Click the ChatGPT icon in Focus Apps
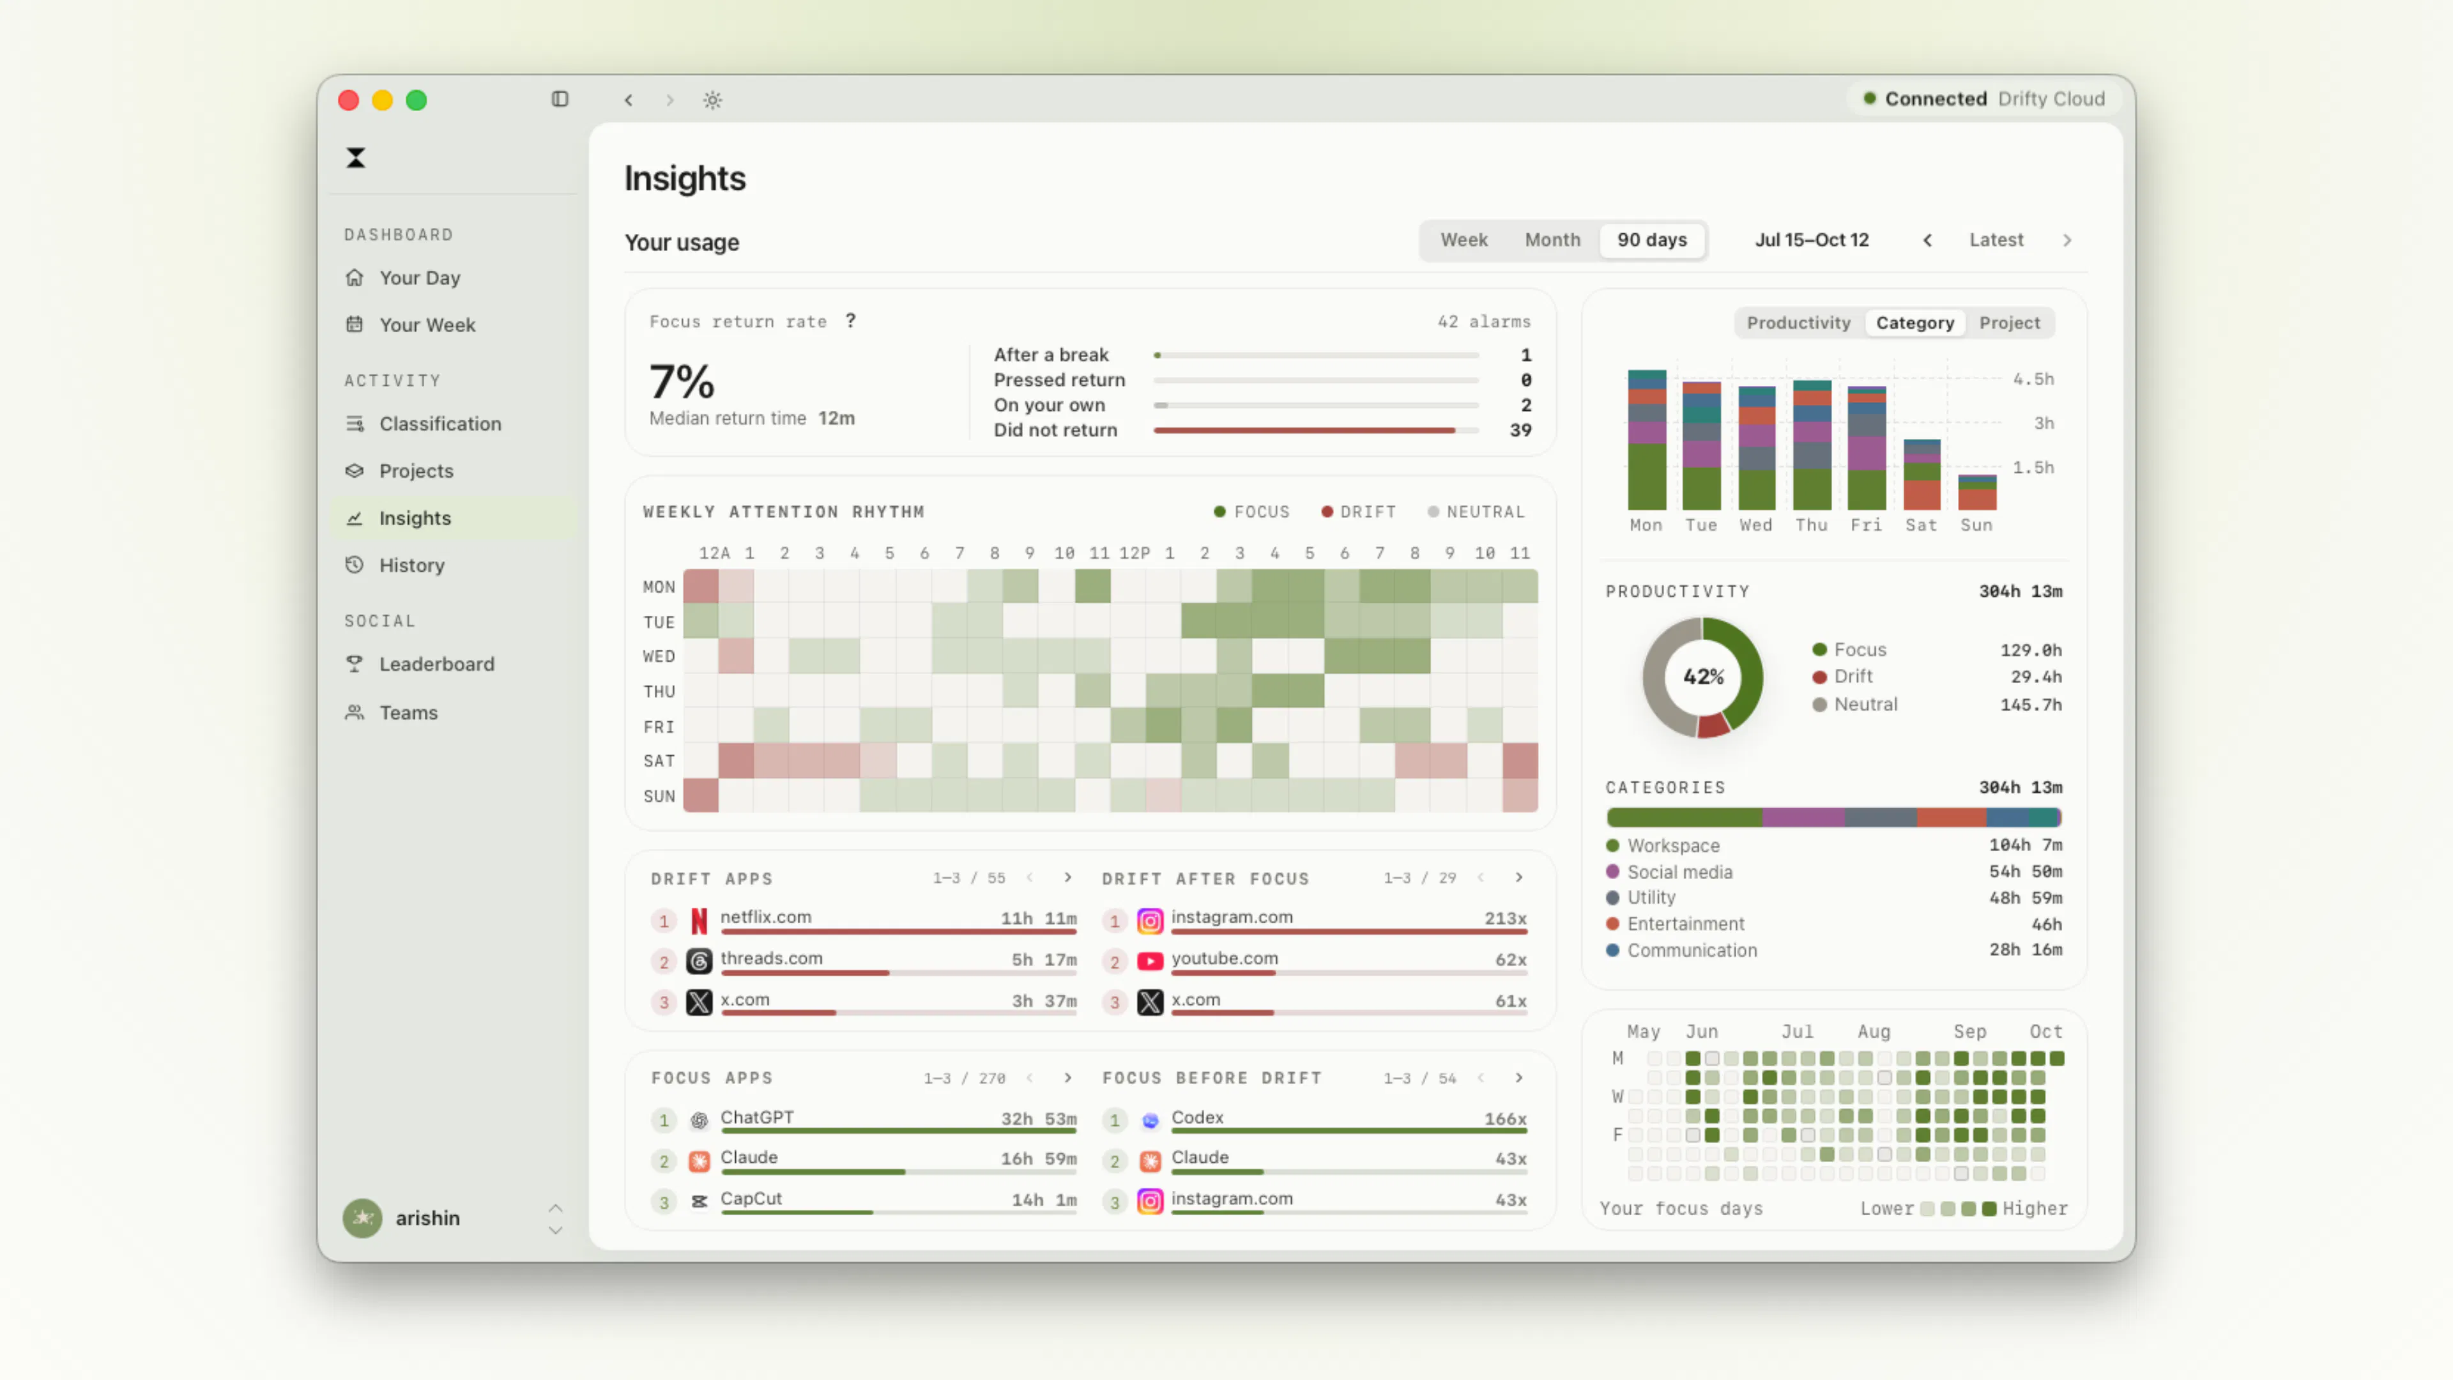Viewport: 2453px width, 1380px height. click(699, 1120)
